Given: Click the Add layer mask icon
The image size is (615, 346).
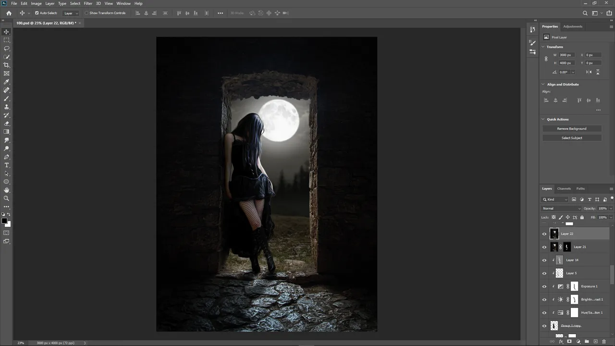Looking at the screenshot, I should (569, 342).
